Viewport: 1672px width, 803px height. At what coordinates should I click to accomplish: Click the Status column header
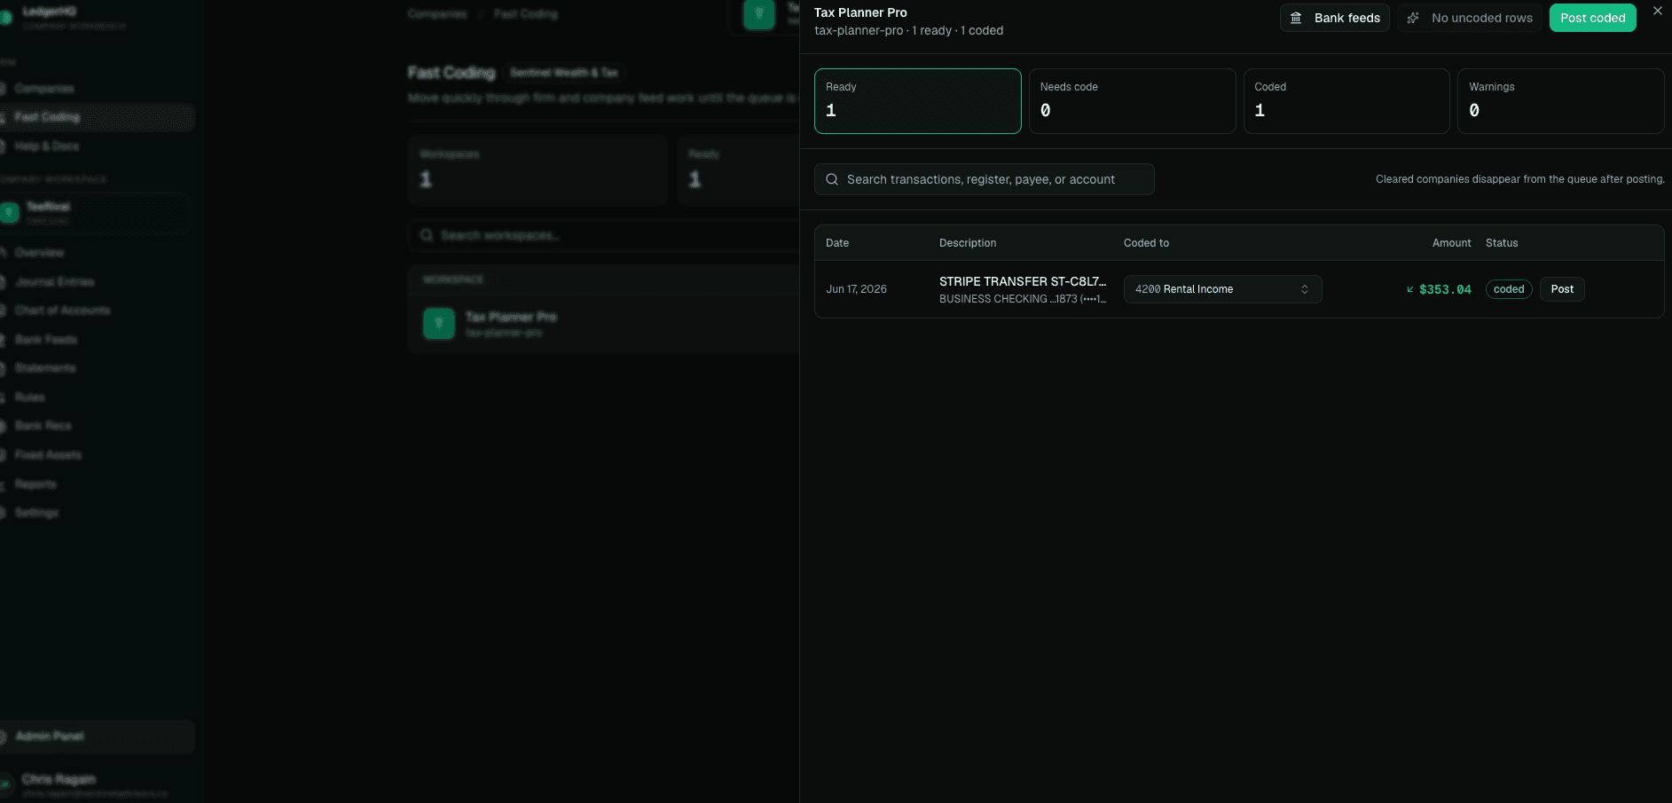coord(1502,243)
